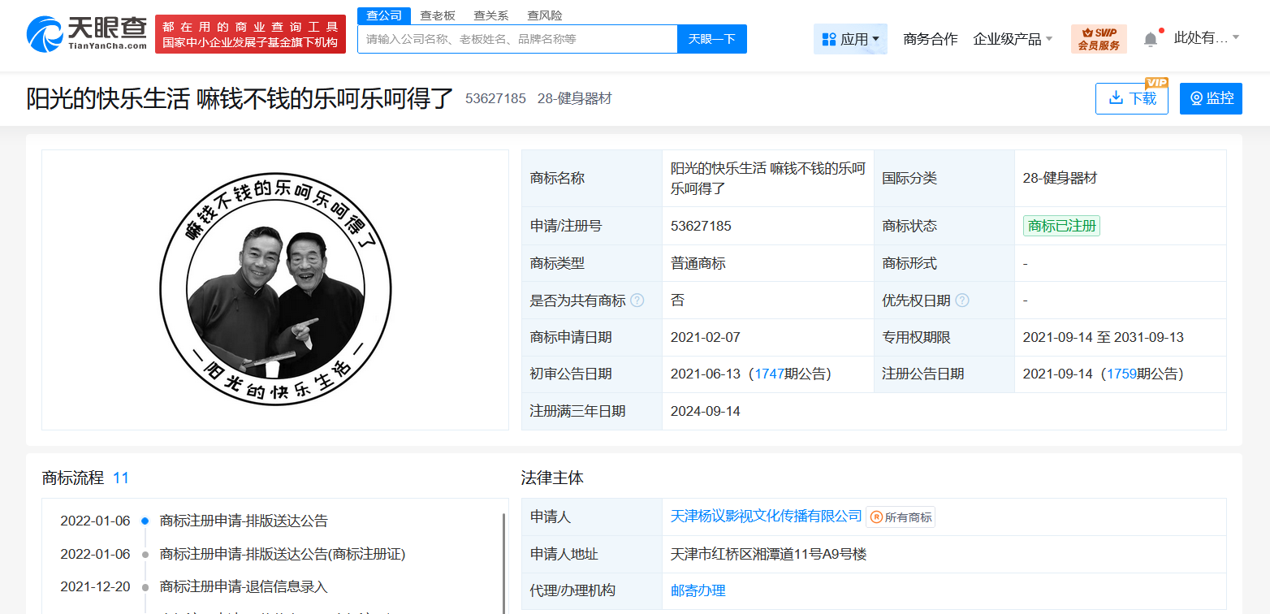Viewport: 1270px width, 614px height.
Task: Expand the 企业级产品 dropdown
Action: (1013, 39)
